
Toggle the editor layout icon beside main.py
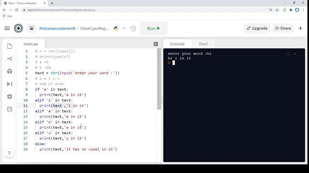coord(155,44)
